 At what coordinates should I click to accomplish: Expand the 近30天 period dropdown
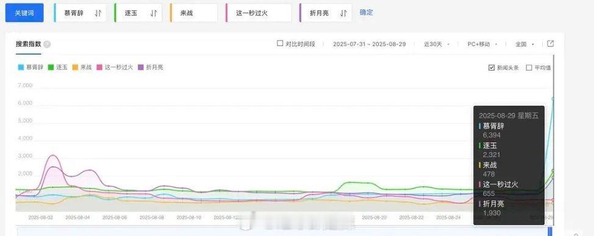(437, 44)
